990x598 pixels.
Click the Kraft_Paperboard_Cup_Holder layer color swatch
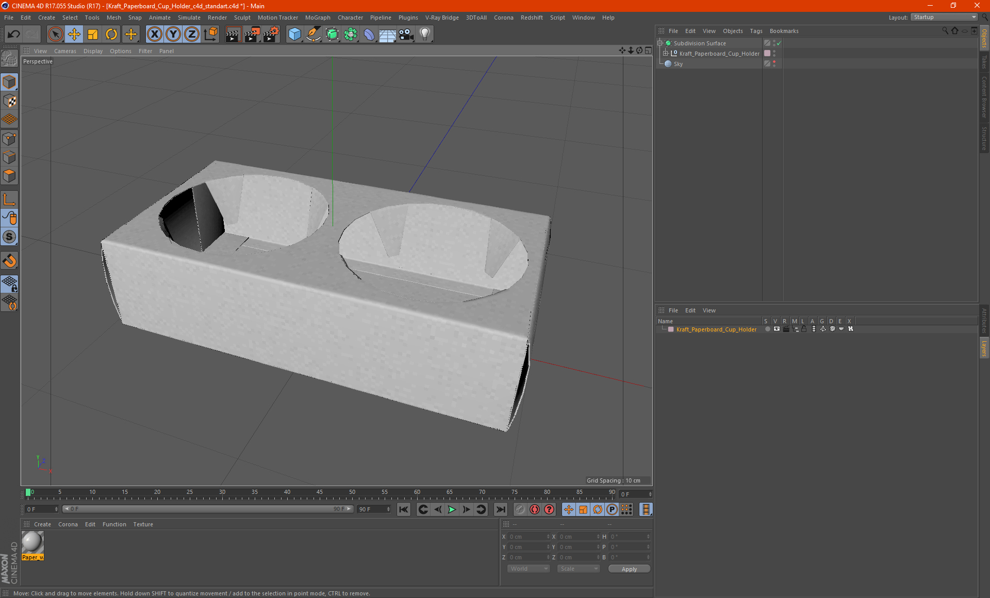671,329
